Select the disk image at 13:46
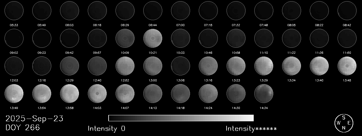This screenshot has width=362, height=136. [347, 66]
